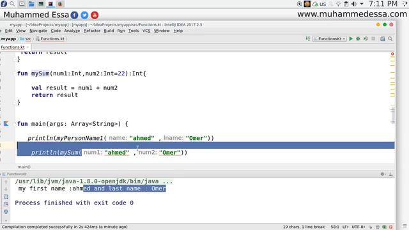Viewport: 409px width, 230px height.
Task: Expand the hidden tray icons arrow
Action: coord(362,4)
